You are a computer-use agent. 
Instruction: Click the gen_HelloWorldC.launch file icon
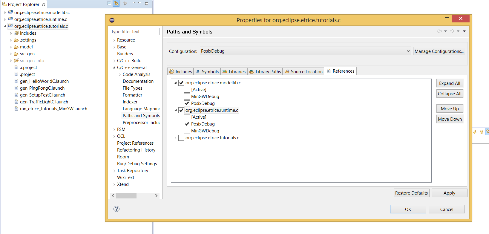pos(16,81)
